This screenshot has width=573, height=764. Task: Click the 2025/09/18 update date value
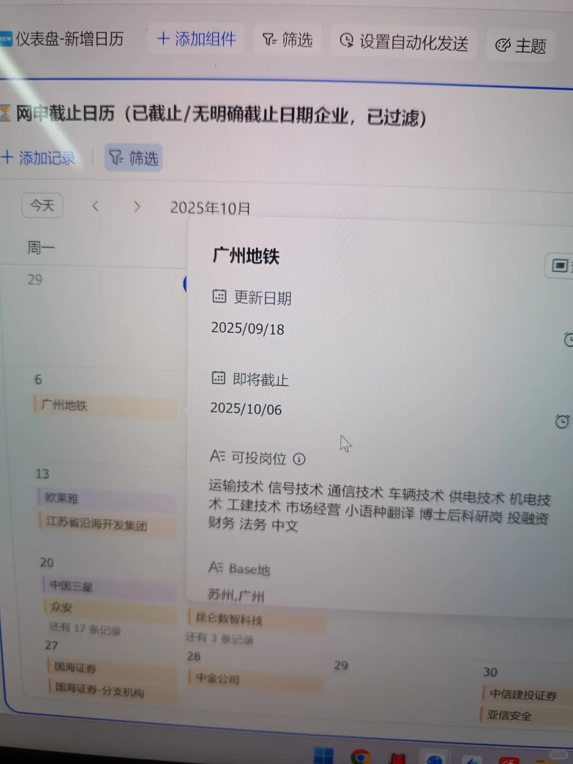point(248,329)
